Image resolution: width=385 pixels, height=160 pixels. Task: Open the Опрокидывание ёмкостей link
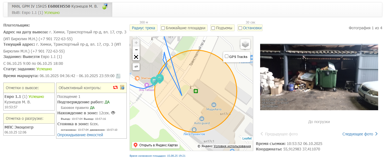[x=80, y=135]
